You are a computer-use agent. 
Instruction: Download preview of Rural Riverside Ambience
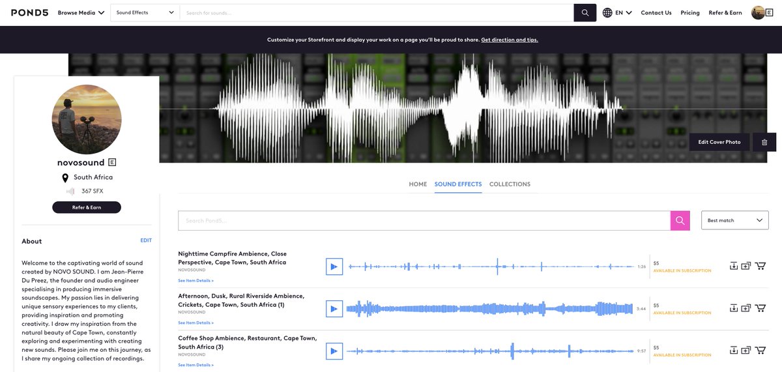click(733, 308)
